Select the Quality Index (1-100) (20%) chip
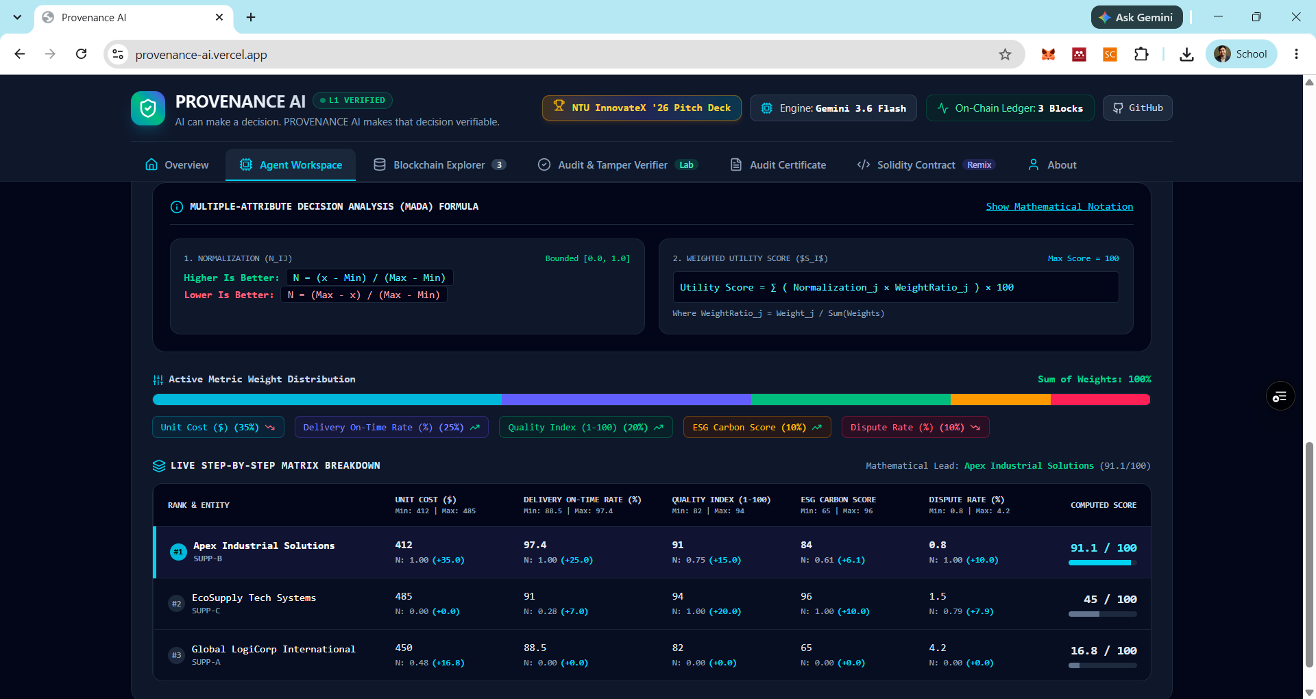The height and width of the screenshot is (699, 1316). click(586, 428)
